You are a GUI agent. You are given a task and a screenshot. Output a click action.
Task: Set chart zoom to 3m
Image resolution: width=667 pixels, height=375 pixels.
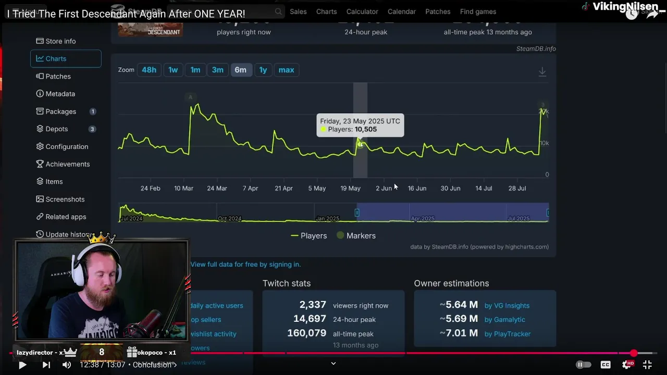click(218, 70)
